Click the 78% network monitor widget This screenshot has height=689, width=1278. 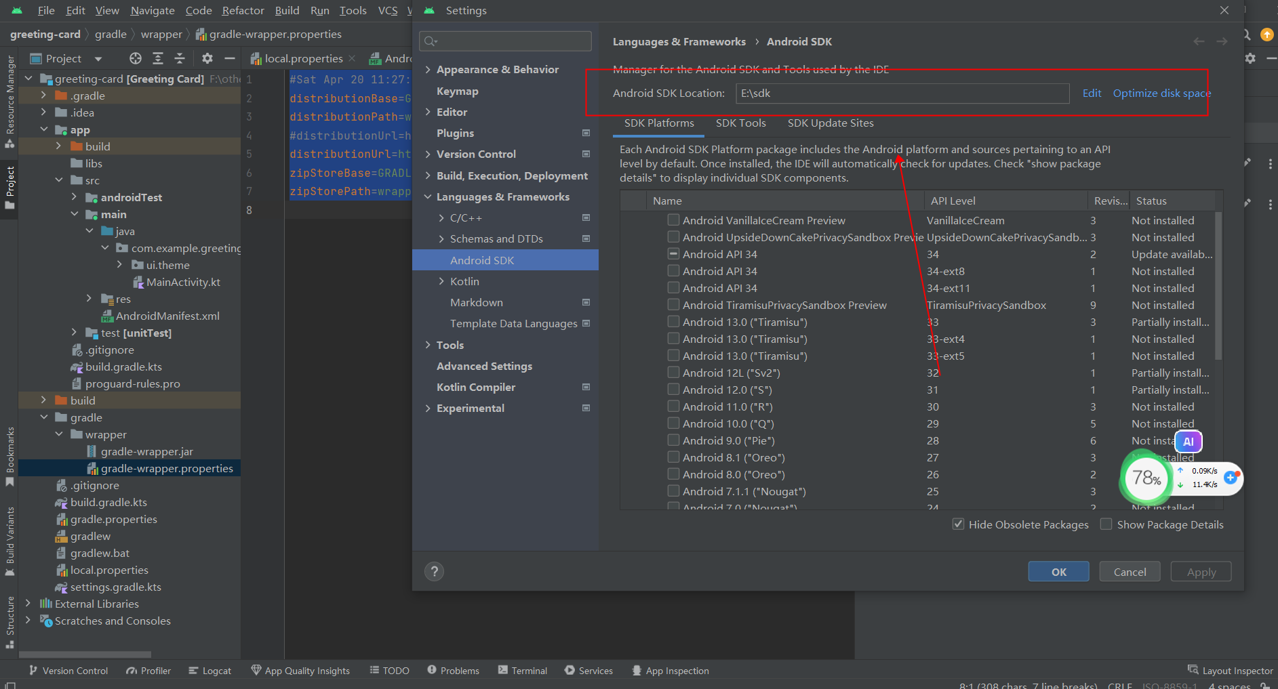coord(1146,478)
